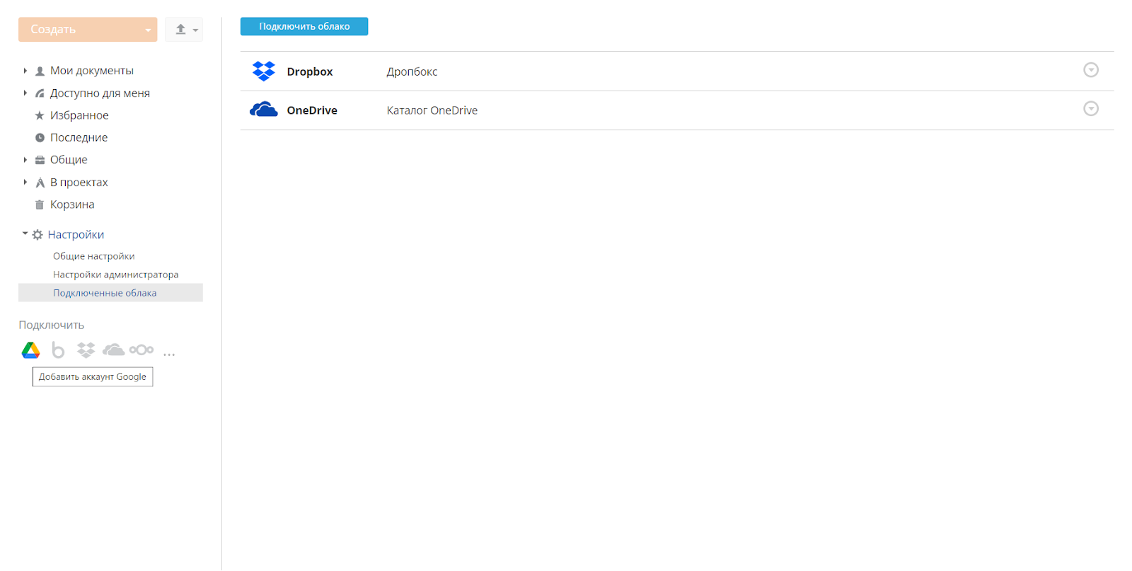The height and width of the screenshot is (571, 1132).
Task: Open the Общие folder
Action: pos(69,160)
